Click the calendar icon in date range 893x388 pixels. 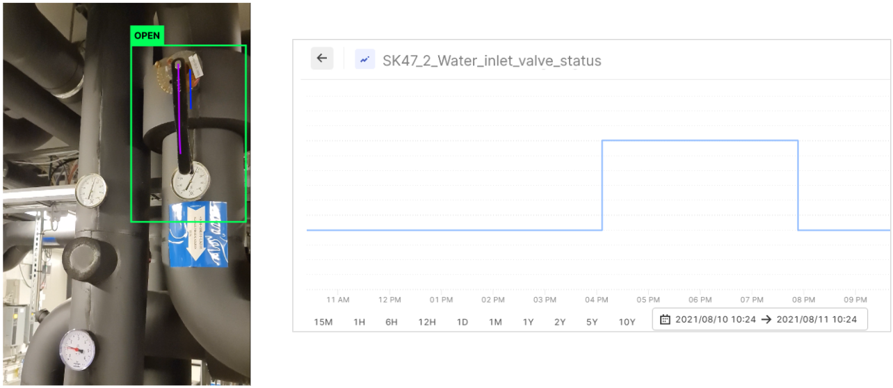click(x=665, y=319)
